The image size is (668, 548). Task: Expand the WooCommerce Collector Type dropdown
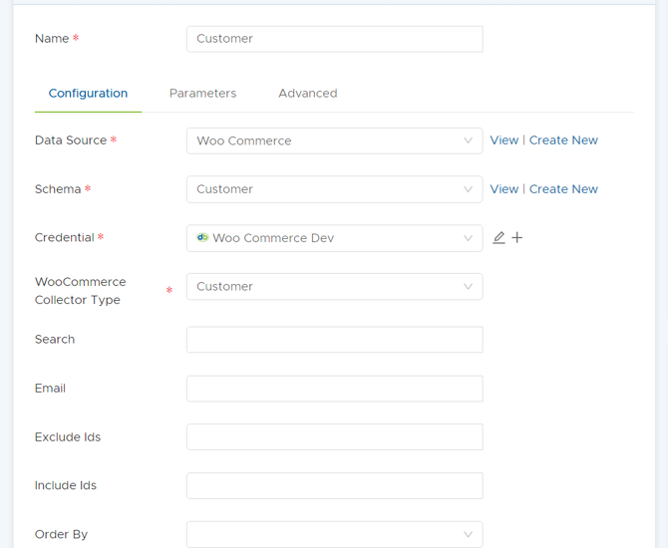coord(334,287)
